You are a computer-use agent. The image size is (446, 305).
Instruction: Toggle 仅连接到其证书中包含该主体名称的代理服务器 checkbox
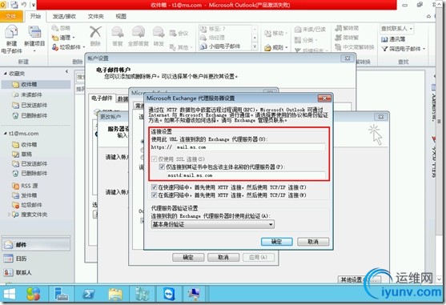162,167
